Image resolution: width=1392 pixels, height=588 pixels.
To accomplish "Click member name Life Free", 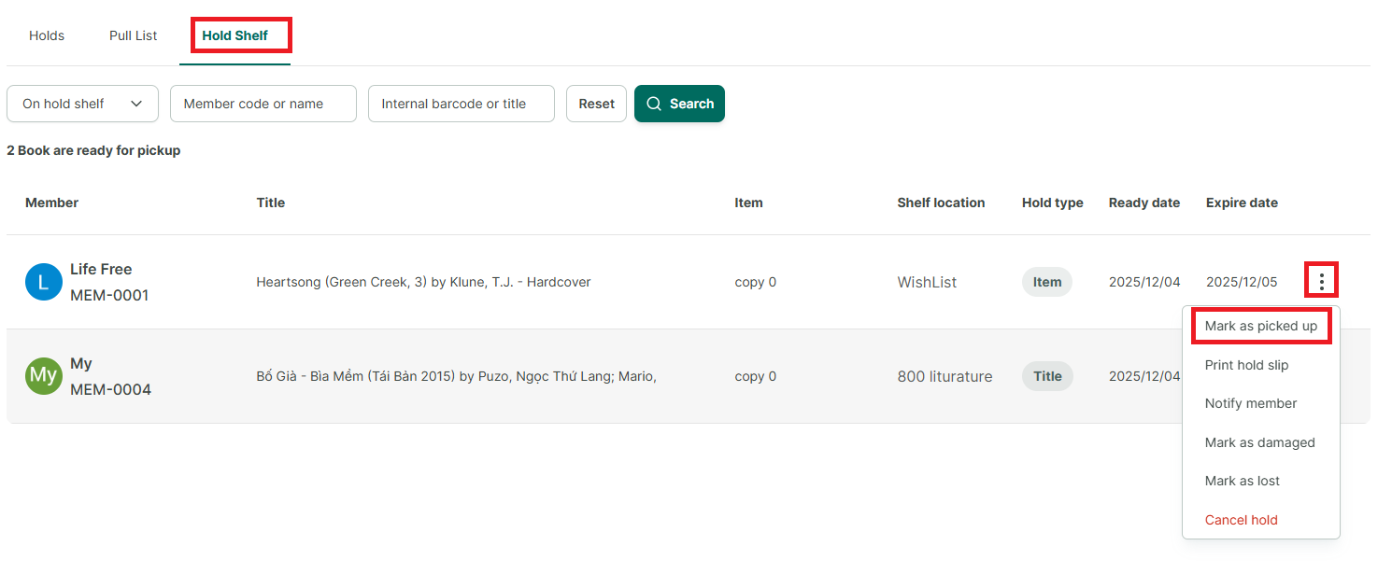I will click(101, 269).
